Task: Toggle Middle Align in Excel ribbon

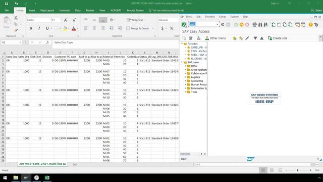Action: pyautogui.click(x=94, y=20)
